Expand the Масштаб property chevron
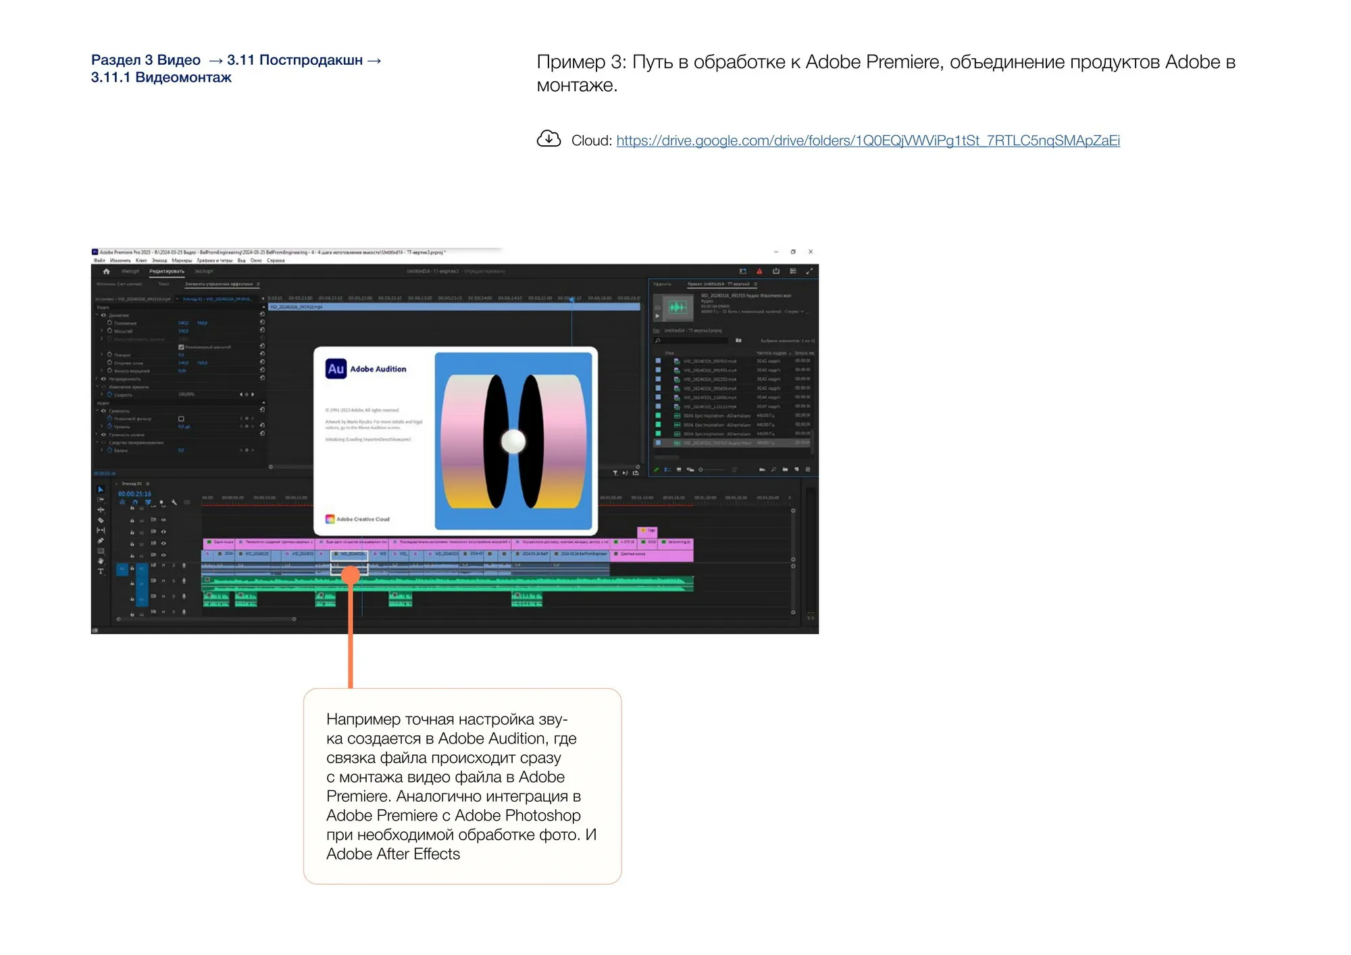Viewport: 1351px width, 955px height. pyautogui.click(x=102, y=331)
